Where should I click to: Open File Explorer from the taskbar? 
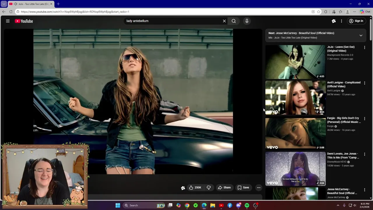coord(213,205)
